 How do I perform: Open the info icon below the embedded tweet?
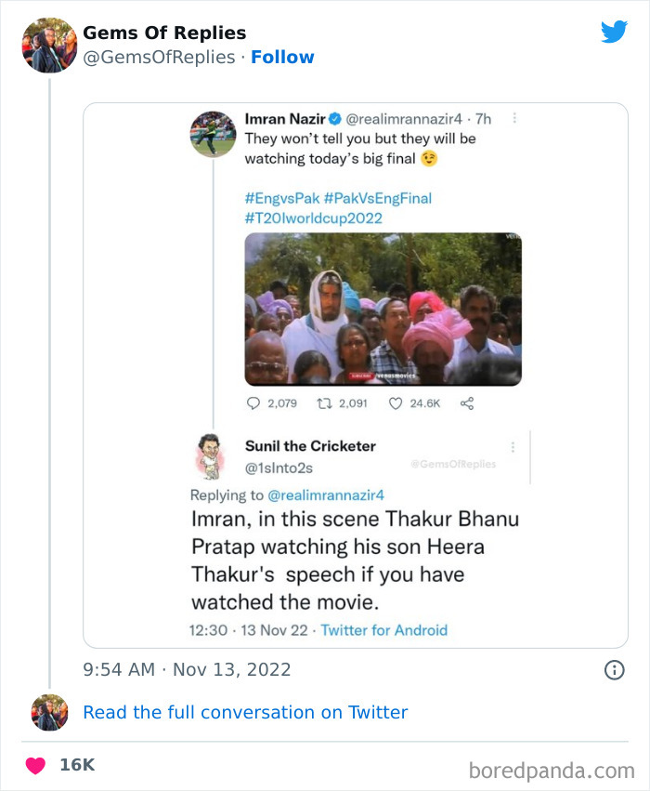pyautogui.click(x=613, y=669)
